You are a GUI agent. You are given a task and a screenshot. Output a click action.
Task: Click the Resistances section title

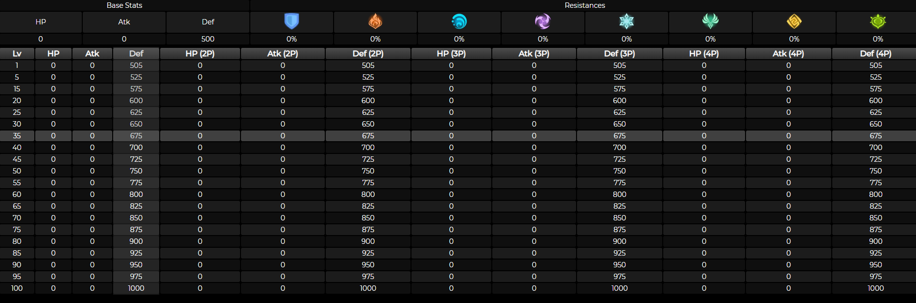[x=585, y=5]
